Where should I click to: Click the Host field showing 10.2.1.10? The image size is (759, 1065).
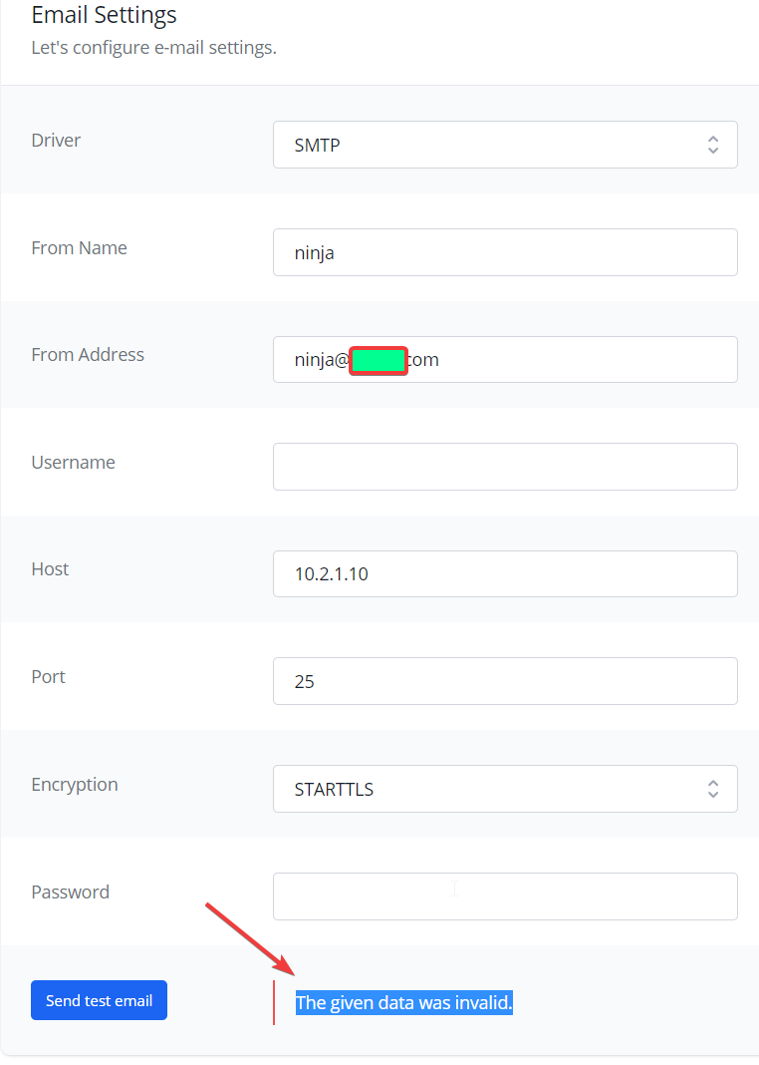coord(505,573)
